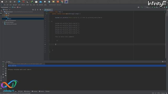Select JavaComment.iml file in Project tree

(11, 20)
